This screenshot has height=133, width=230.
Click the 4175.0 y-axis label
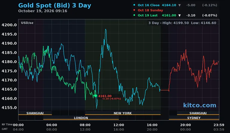tap(9, 71)
